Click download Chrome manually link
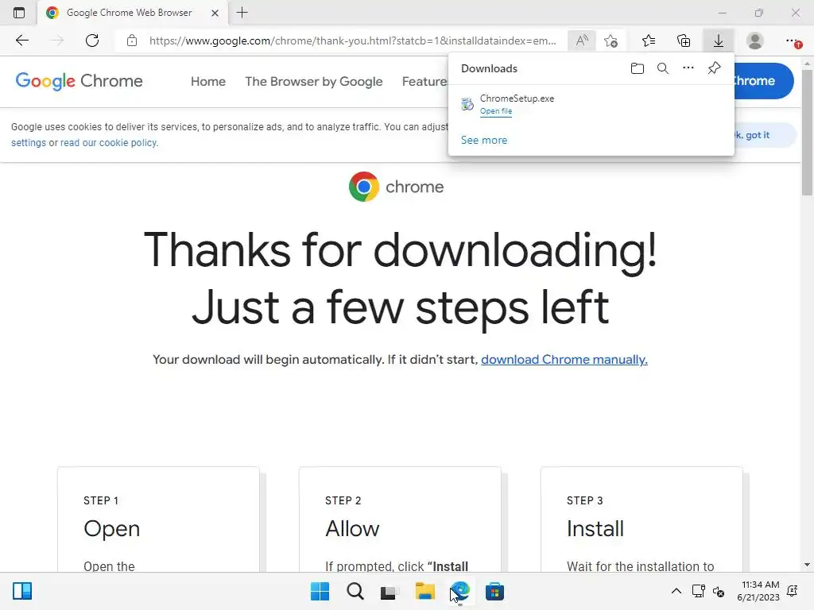This screenshot has height=610, width=814. [564, 360]
